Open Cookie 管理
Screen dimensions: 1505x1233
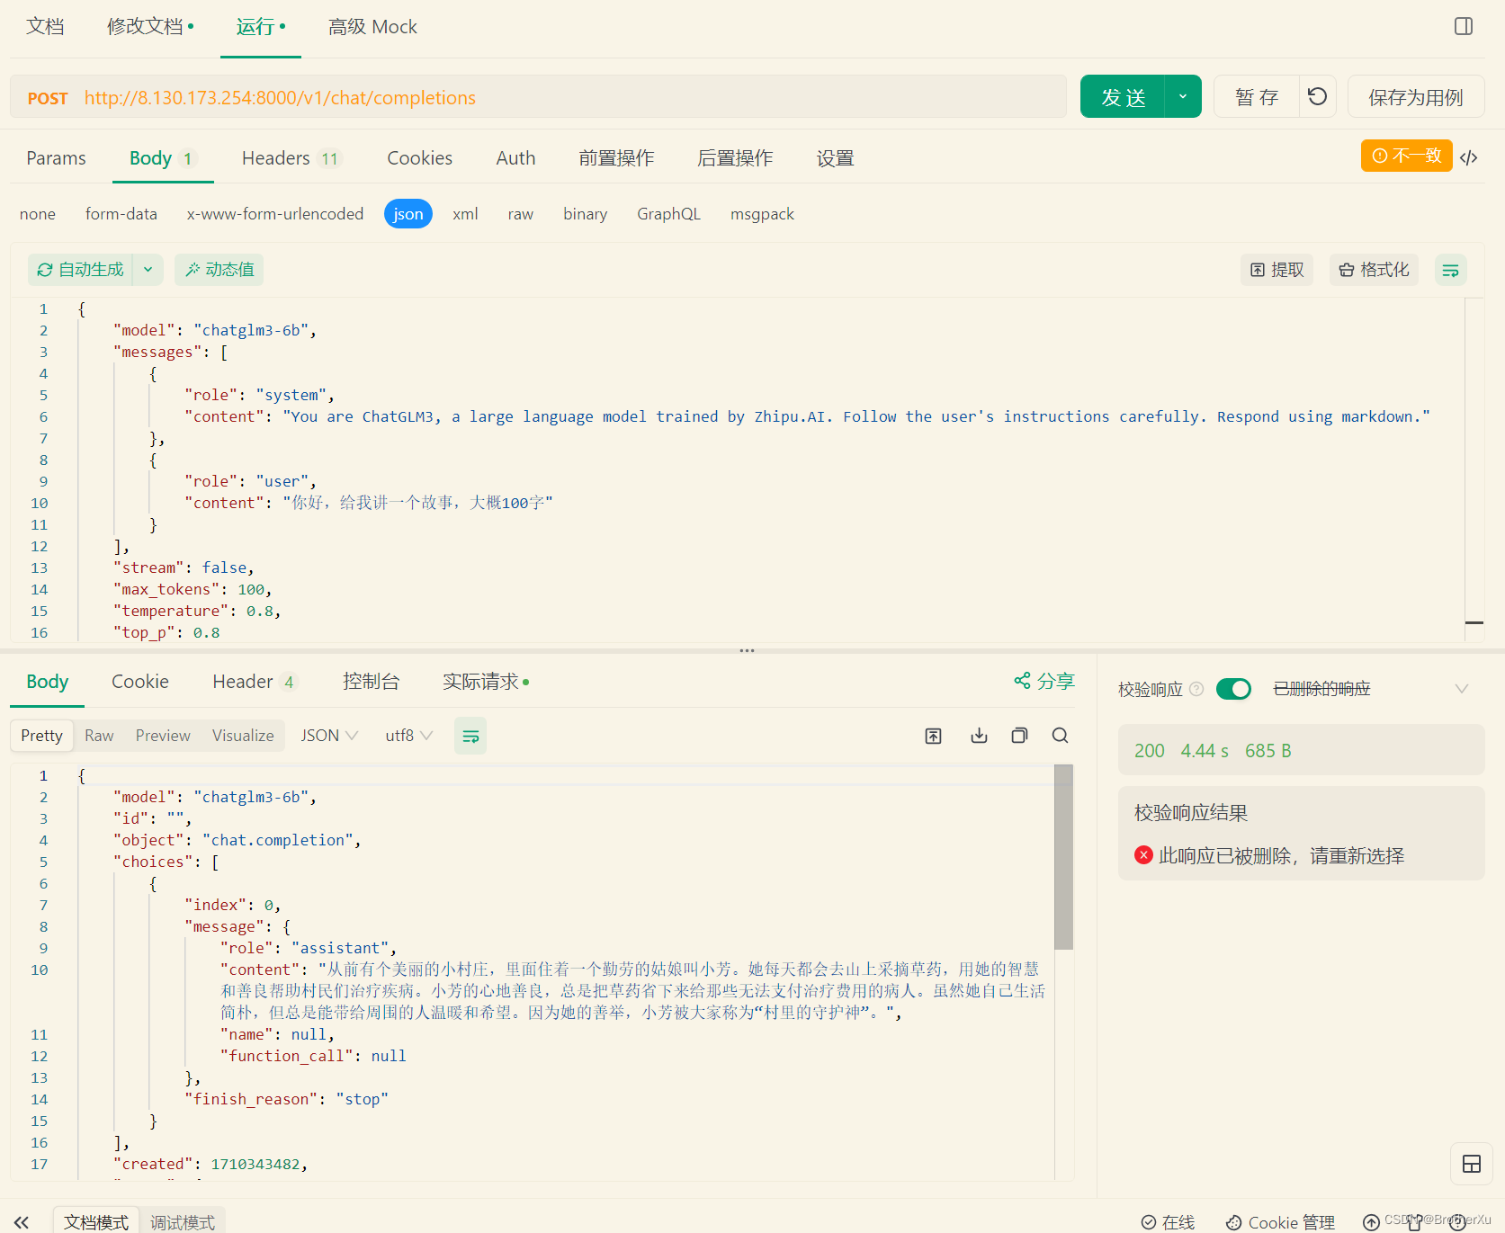click(1281, 1222)
